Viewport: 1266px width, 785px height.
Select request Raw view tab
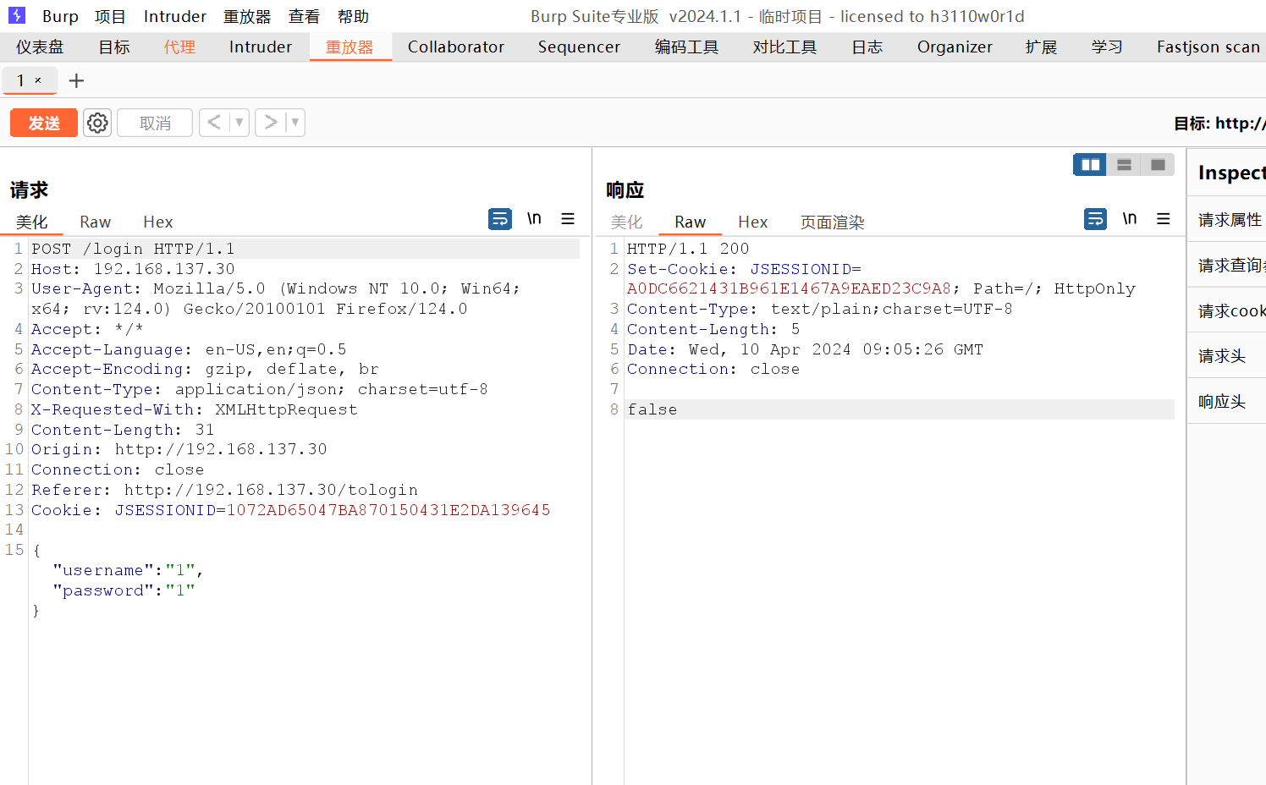[x=96, y=222]
